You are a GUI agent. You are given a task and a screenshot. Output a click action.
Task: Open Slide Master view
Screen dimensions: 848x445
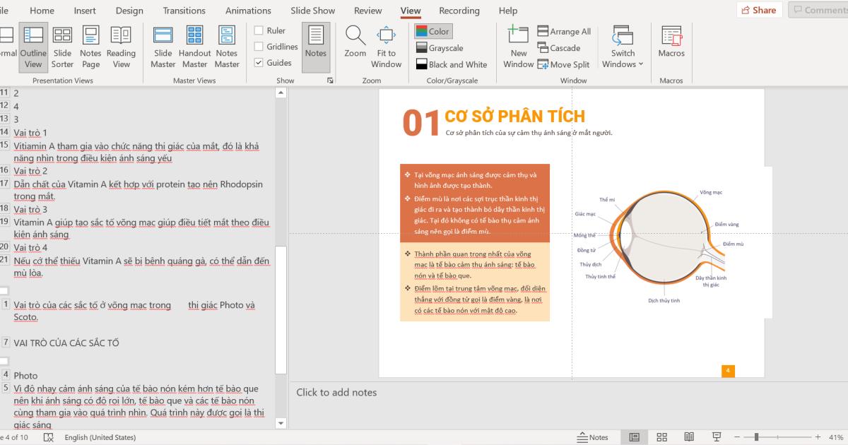[163, 47]
